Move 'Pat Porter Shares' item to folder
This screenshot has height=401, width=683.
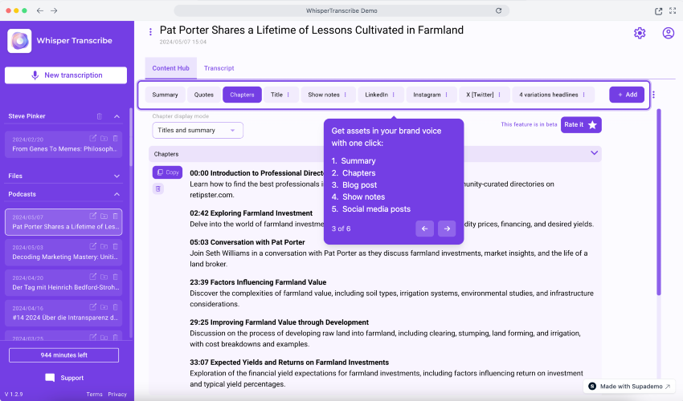pyautogui.click(x=104, y=216)
